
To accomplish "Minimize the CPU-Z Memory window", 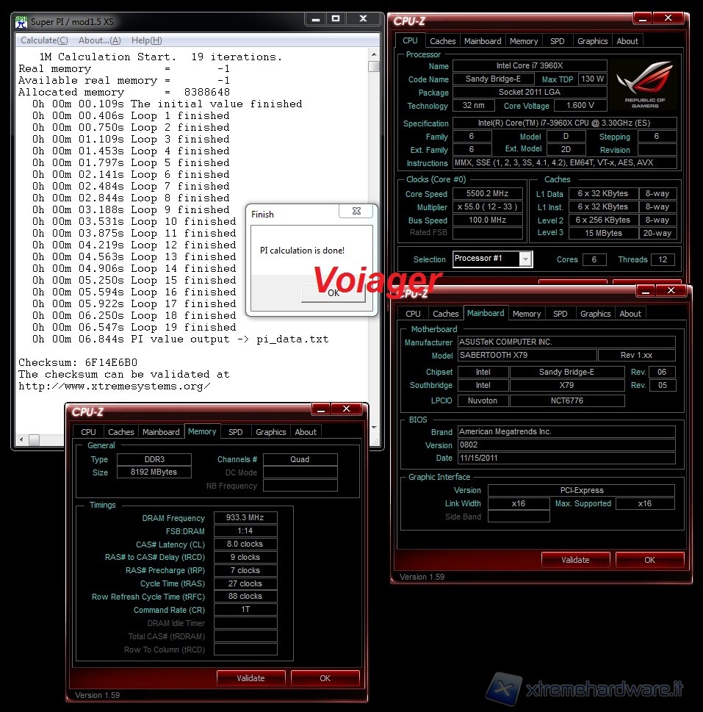I will pyautogui.click(x=321, y=409).
